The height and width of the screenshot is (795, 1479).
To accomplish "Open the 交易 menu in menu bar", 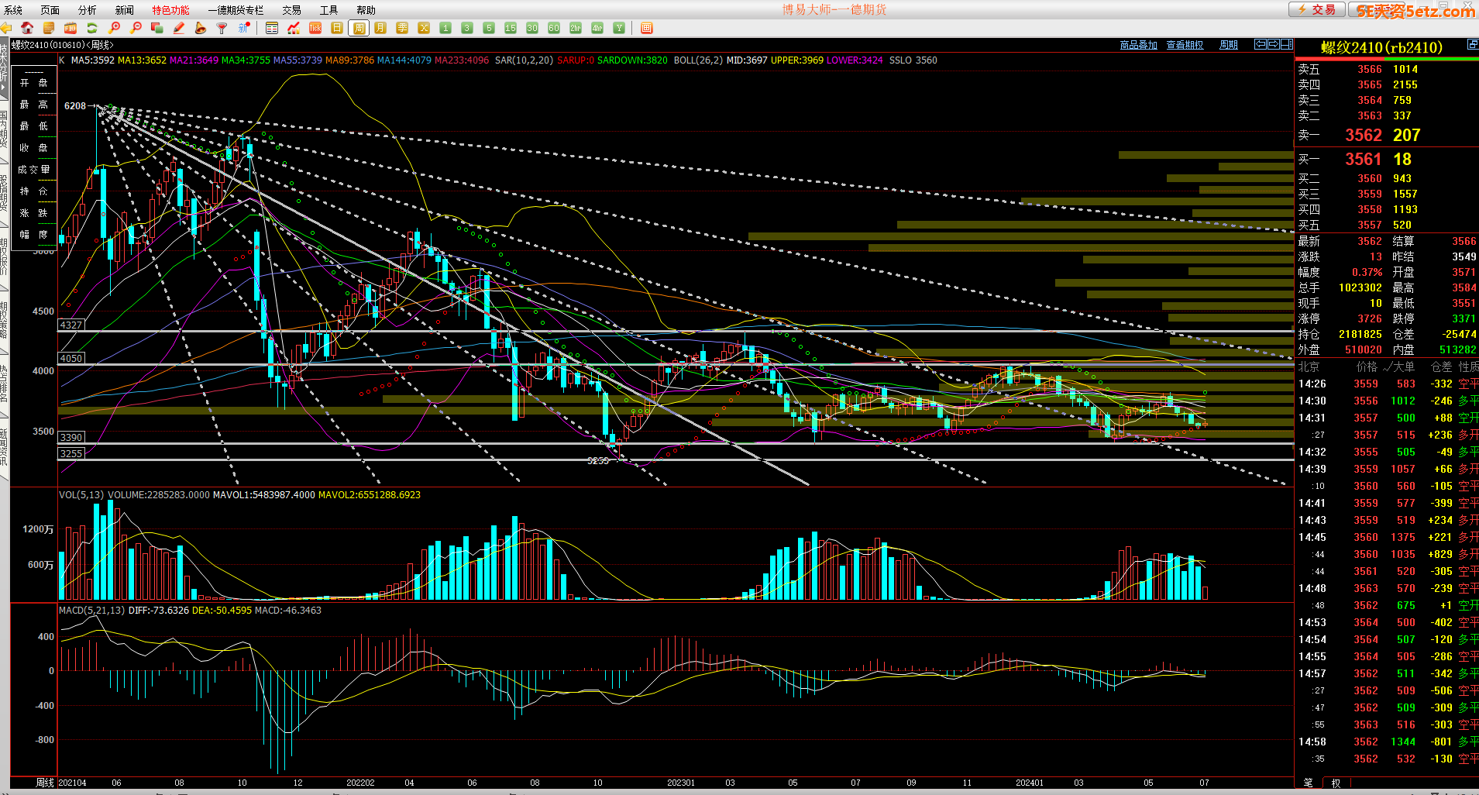I will [291, 10].
